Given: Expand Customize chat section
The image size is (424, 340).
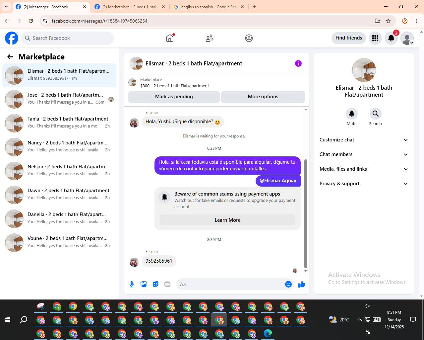Looking at the screenshot, I should [364, 140].
